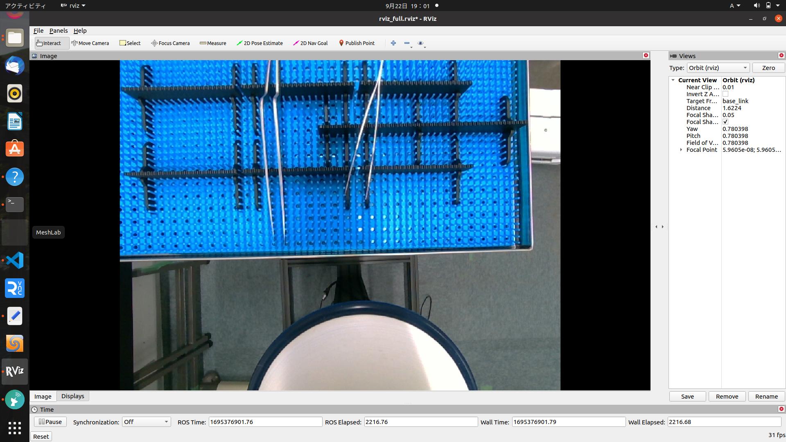786x442 pixels.
Task: Click the Wall Time field
Action: pyautogui.click(x=569, y=422)
